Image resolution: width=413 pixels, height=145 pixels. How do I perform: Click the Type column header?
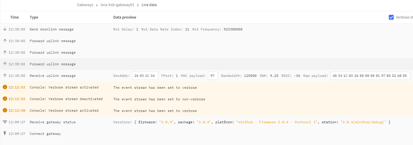(34, 17)
